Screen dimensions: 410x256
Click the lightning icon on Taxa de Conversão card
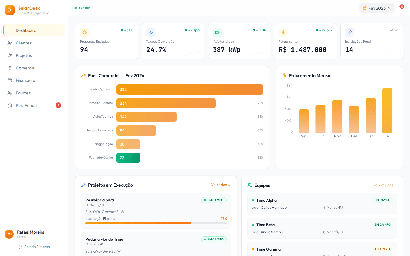151,32
